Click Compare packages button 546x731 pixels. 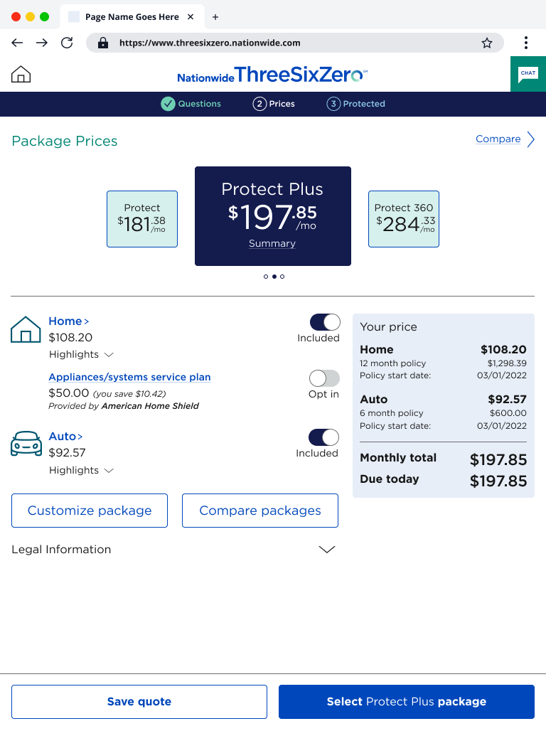coord(260,511)
